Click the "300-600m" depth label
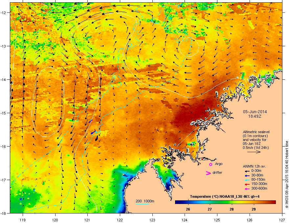The width and height of the screenshot is (289, 223). click(x=259, y=188)
